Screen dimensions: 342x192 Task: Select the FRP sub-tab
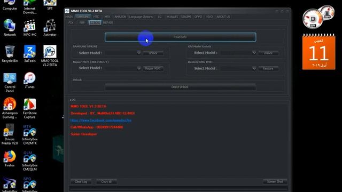82,22
